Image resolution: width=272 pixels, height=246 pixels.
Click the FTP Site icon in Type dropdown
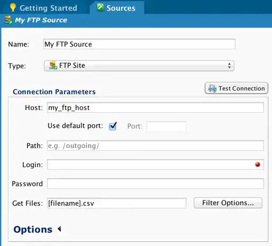pos(53,66)
